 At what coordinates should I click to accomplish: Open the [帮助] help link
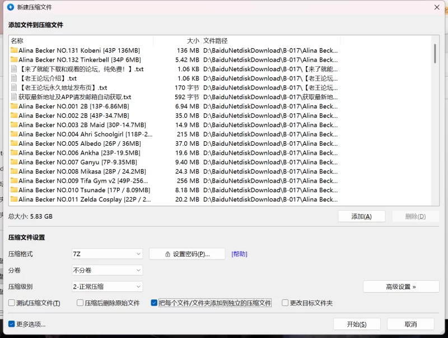(239, 254)
